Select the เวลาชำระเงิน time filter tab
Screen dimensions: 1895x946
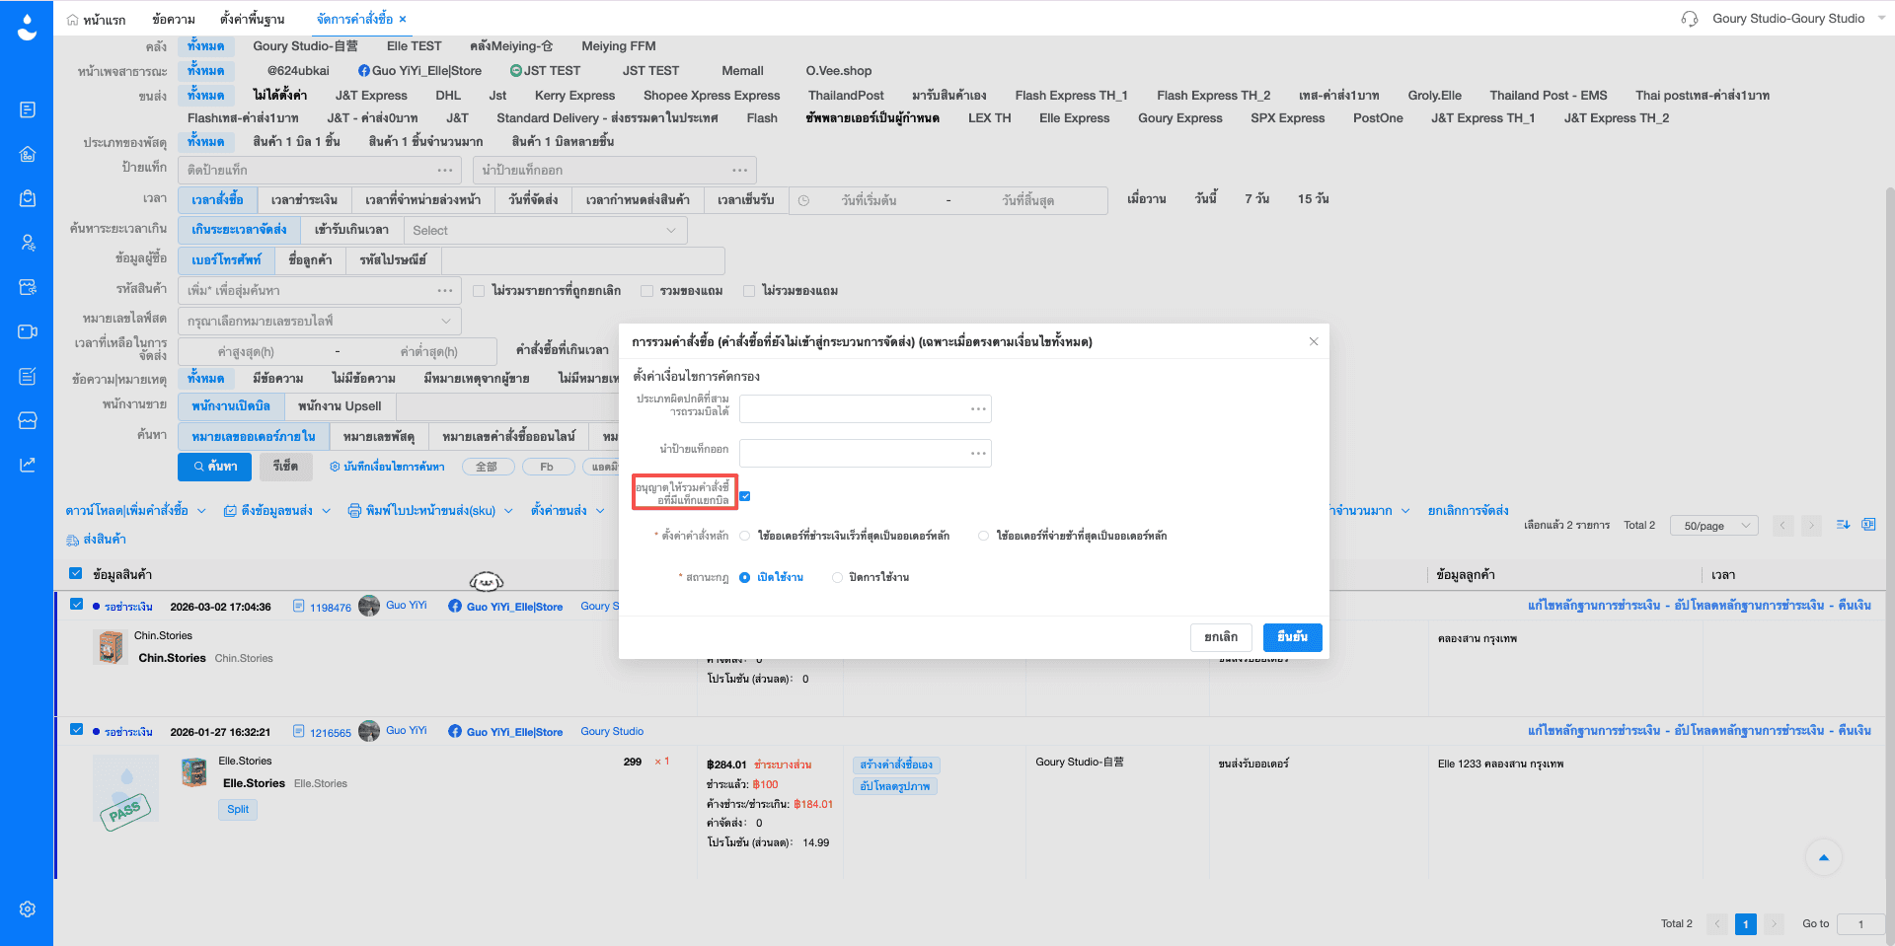pos(304,200)
